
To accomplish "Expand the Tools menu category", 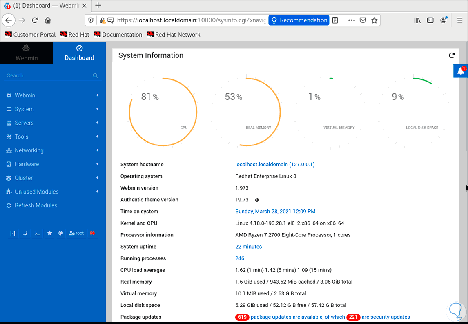I will (53, 137).
